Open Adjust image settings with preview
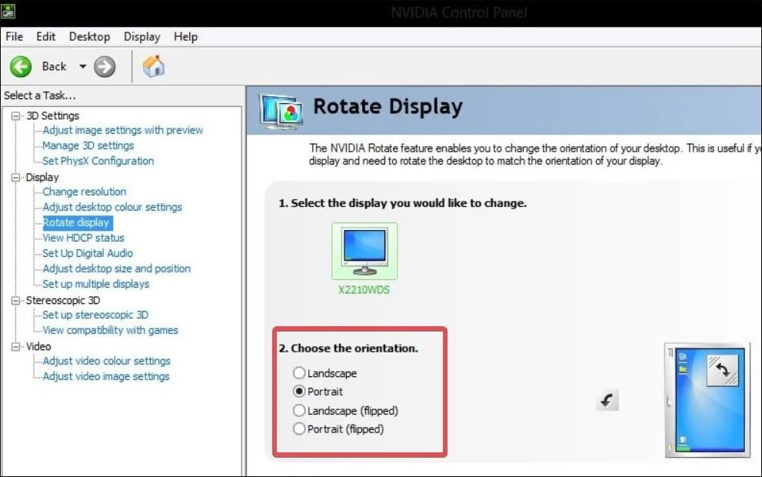 click(122, 130)
